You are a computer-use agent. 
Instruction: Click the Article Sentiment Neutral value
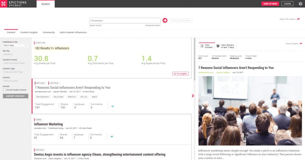[x=215, y=58]
